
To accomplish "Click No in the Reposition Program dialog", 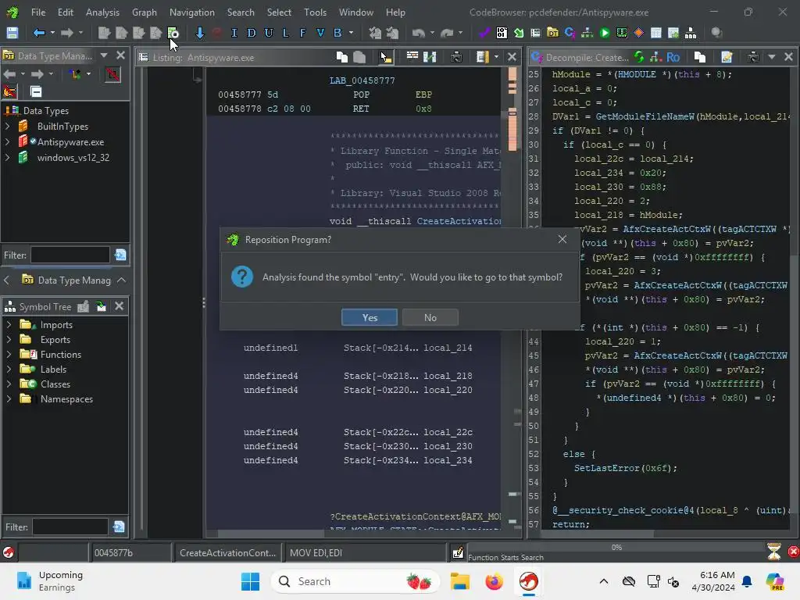I will click(x=430, y=317).
